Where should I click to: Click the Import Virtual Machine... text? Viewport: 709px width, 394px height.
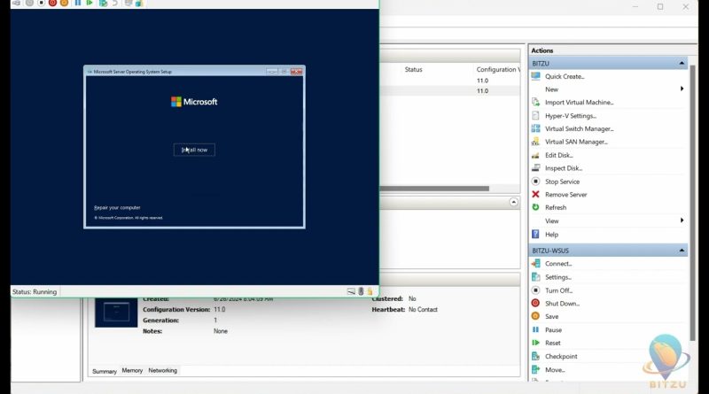coord(580,102)
